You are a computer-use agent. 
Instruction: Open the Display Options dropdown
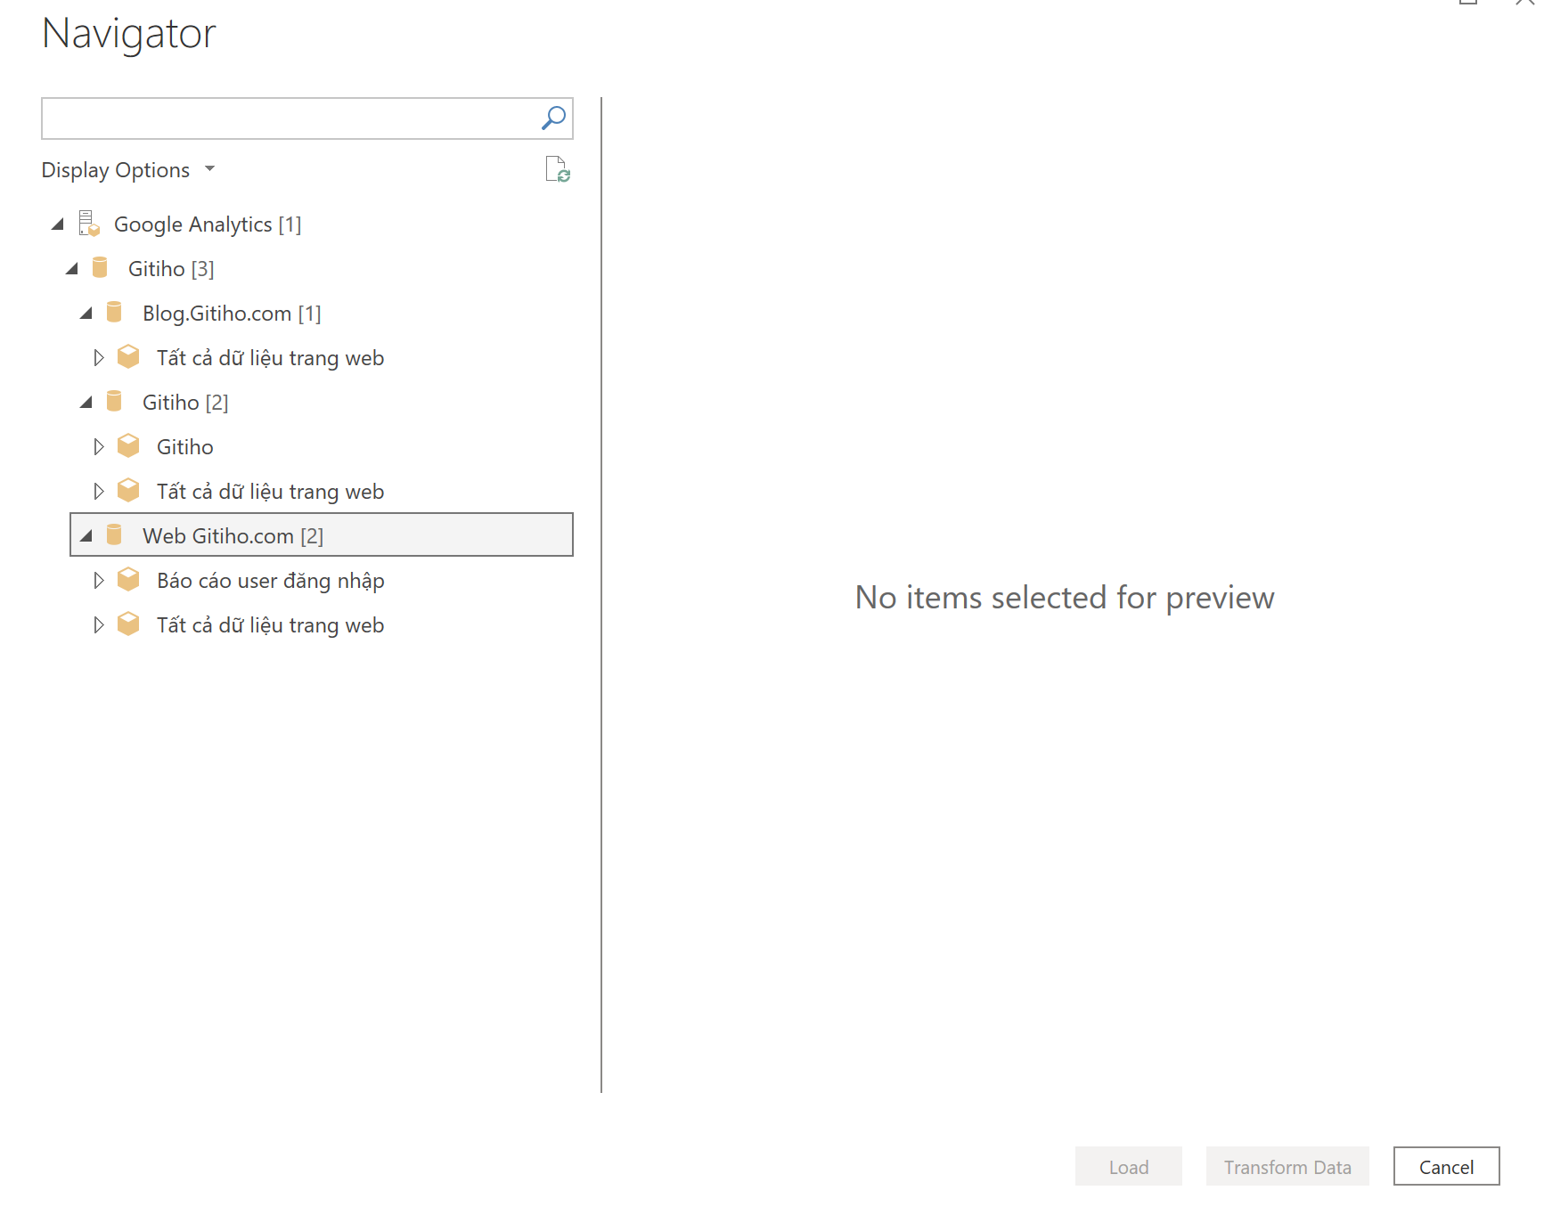128,169
